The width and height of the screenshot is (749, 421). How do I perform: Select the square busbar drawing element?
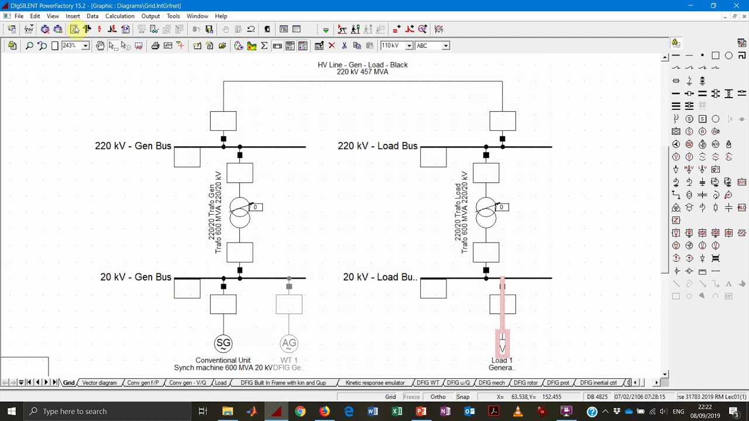(x=716, y=56)
